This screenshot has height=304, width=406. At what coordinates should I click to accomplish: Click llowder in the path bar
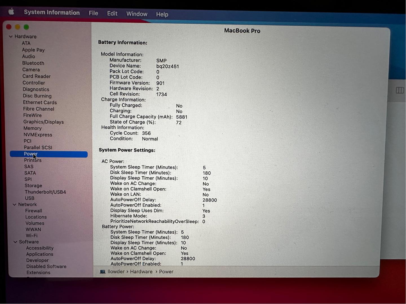point(116,272)
